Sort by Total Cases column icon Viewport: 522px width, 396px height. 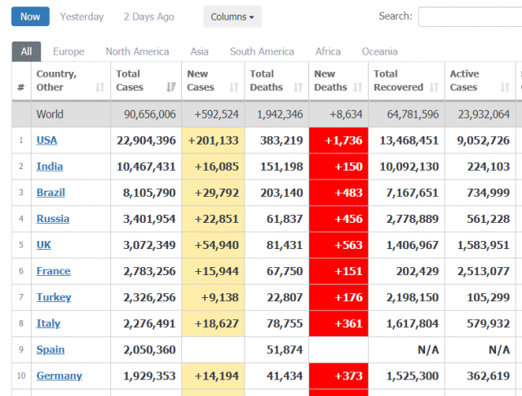[171, 87]
